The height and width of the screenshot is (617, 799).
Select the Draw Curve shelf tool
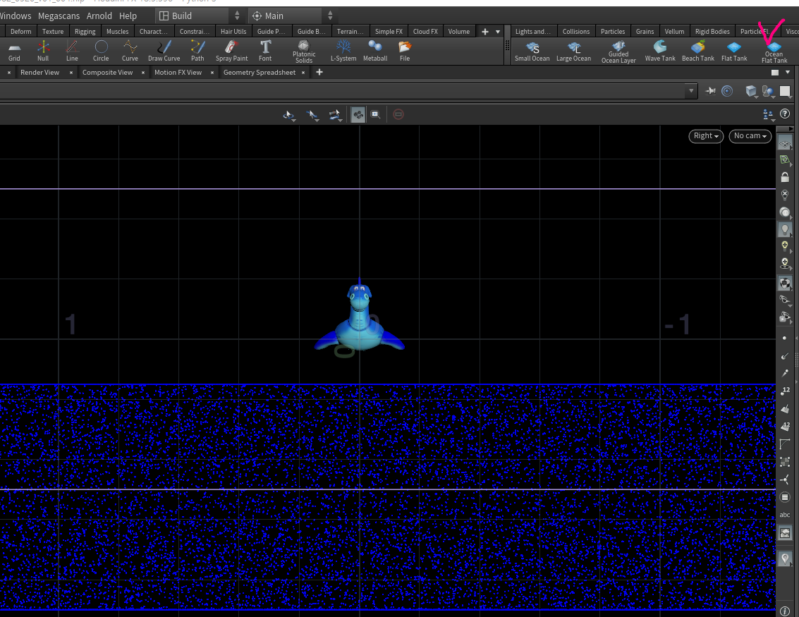click(164, 51)
